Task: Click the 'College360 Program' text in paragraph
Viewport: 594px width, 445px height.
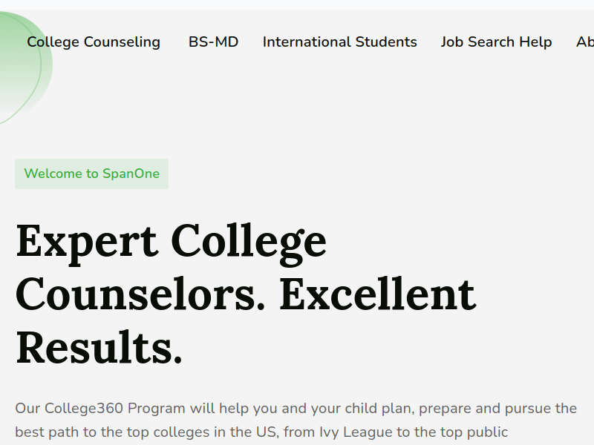Action: (114, 408)
